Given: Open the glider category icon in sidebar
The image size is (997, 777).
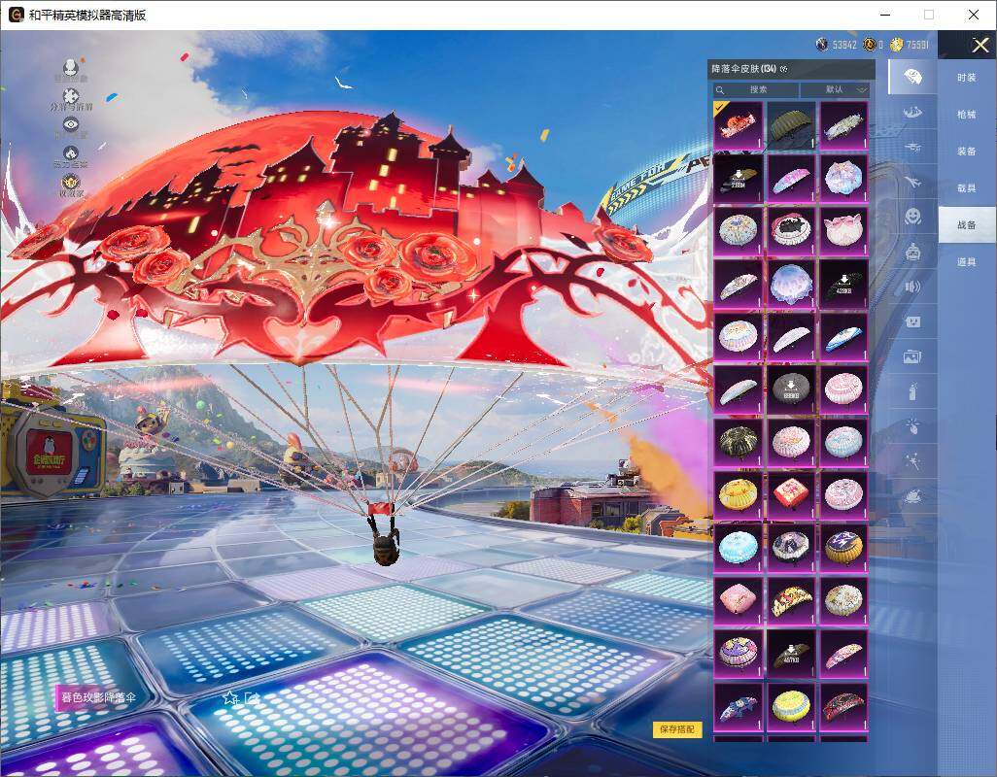Looking at the screenshot, I should 912,147.
